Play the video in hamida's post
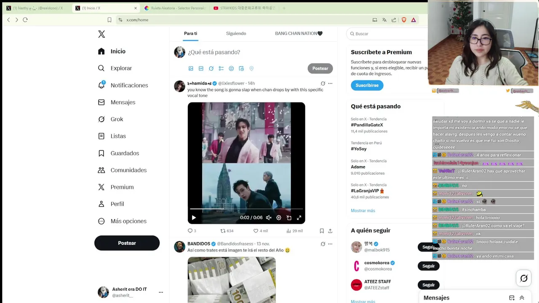 (194, 218)
